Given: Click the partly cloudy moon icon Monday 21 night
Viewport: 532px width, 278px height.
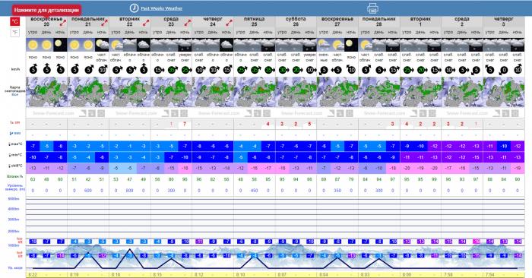Looking at the screenshot, I should (x=102, y=45).
